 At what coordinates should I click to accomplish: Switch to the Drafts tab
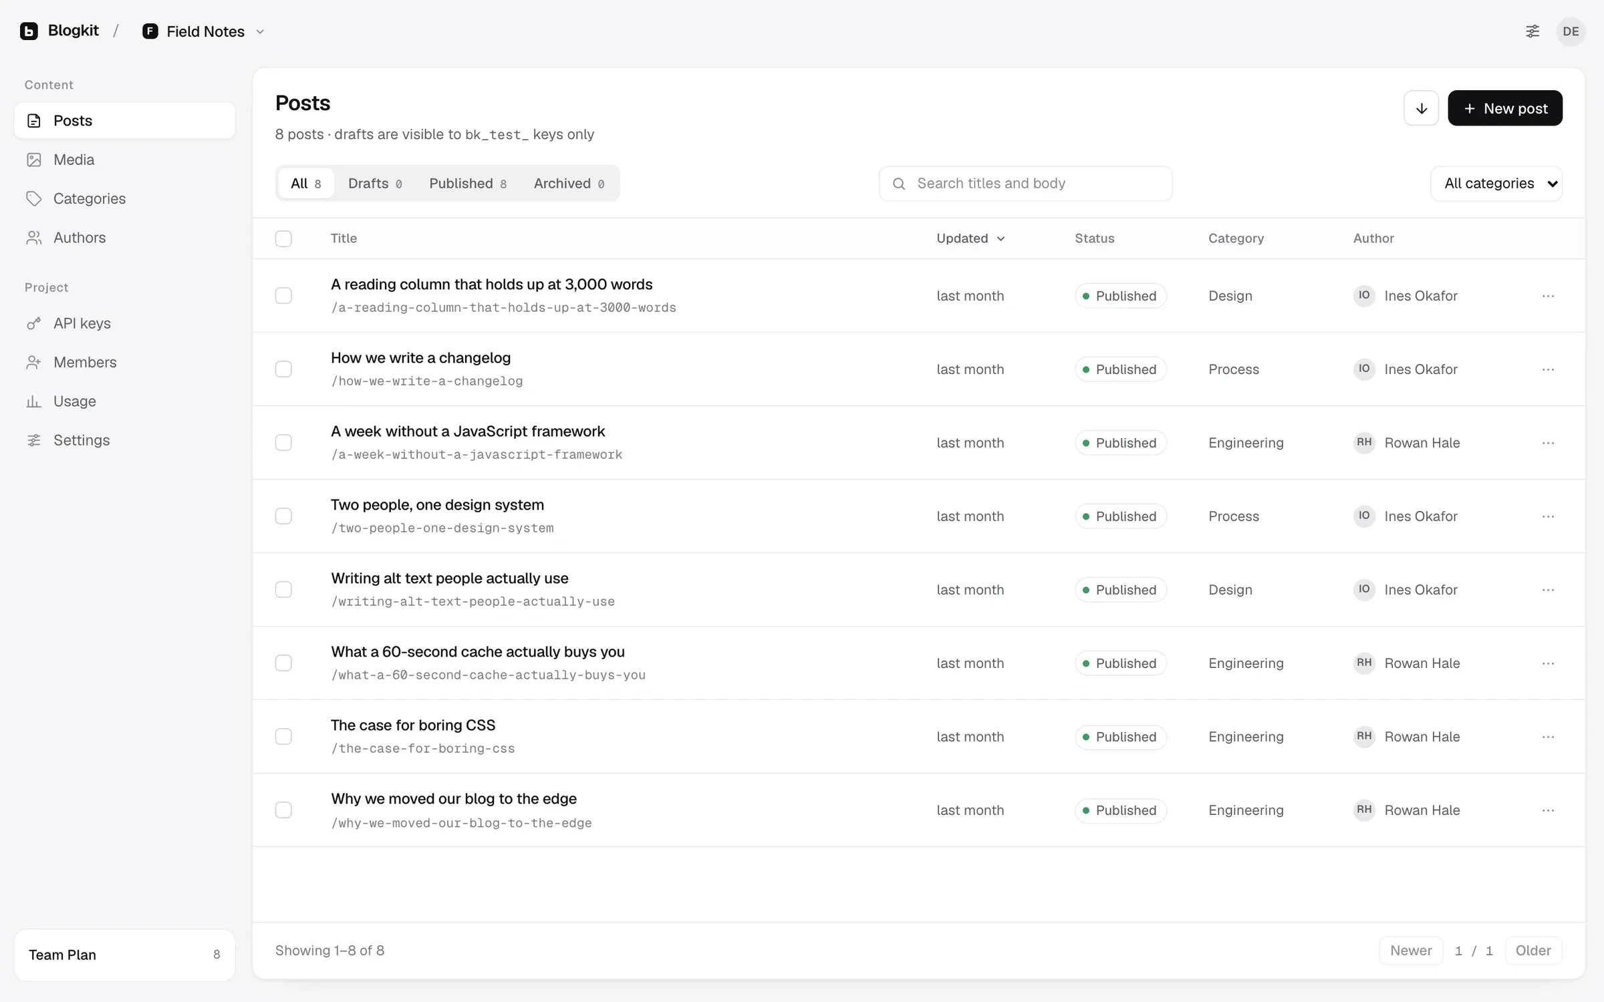tap(375, 184)
